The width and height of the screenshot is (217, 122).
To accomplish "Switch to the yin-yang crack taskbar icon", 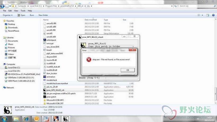I will (x=66, y=119).
